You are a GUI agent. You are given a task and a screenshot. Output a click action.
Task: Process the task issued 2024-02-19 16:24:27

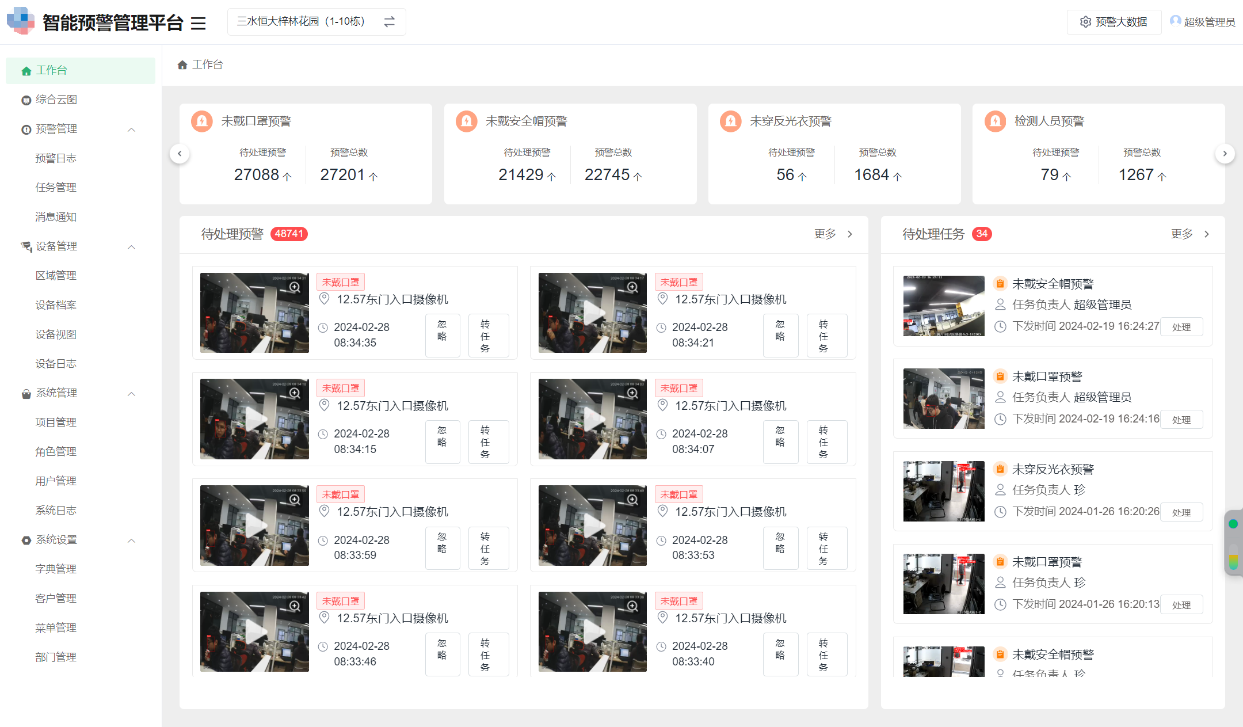point(1181,327)
